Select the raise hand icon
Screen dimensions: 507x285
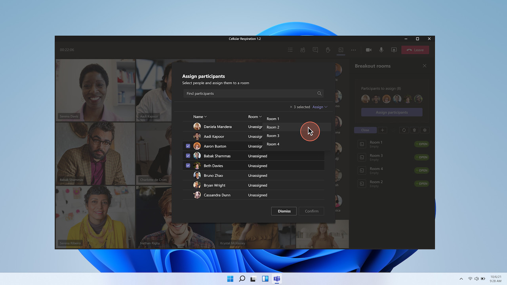coord(328,50)
